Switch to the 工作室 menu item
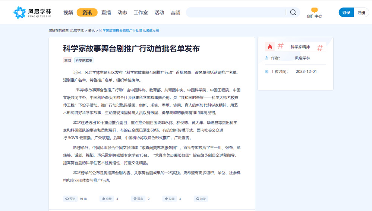 [141, 13]
